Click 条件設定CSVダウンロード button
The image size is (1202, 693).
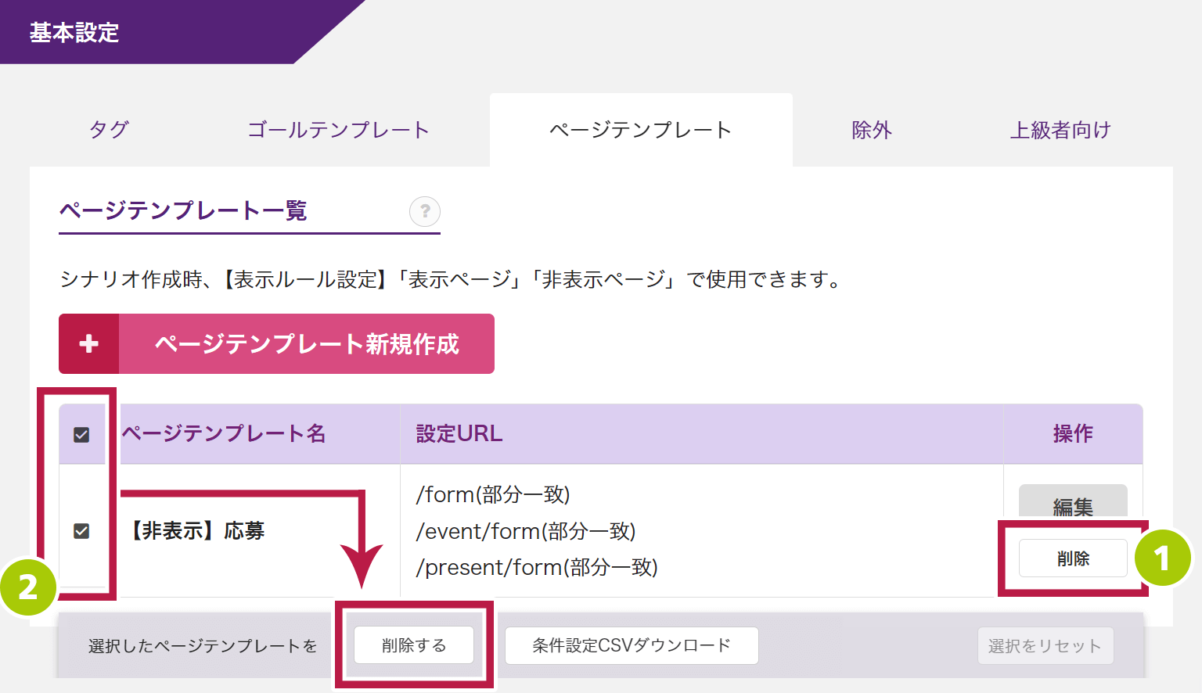point(632,645)
